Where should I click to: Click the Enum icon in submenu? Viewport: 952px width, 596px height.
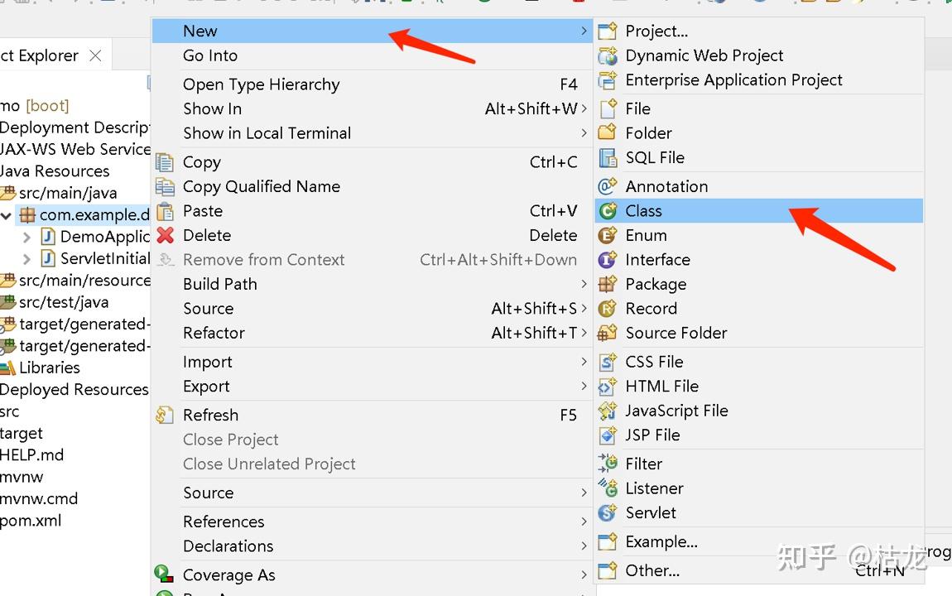click(x=608, y=235)
